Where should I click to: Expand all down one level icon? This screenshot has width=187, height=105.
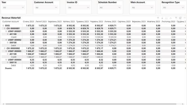pyautogui.click(x=171, y=18)
